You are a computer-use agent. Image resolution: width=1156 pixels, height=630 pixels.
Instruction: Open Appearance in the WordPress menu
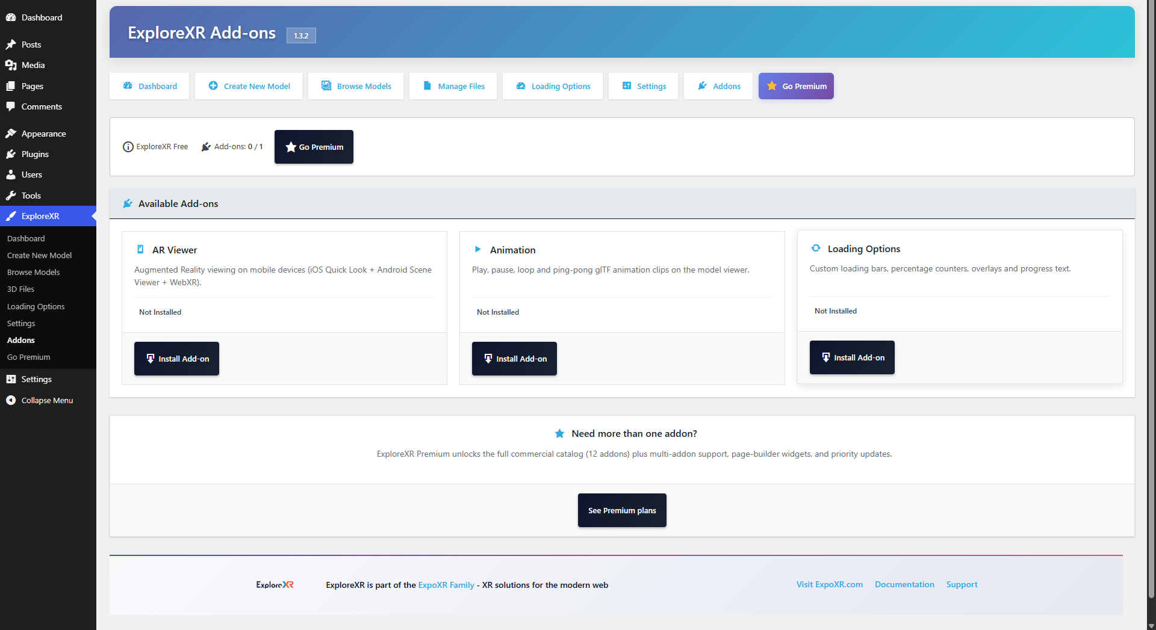click(48, 134)
